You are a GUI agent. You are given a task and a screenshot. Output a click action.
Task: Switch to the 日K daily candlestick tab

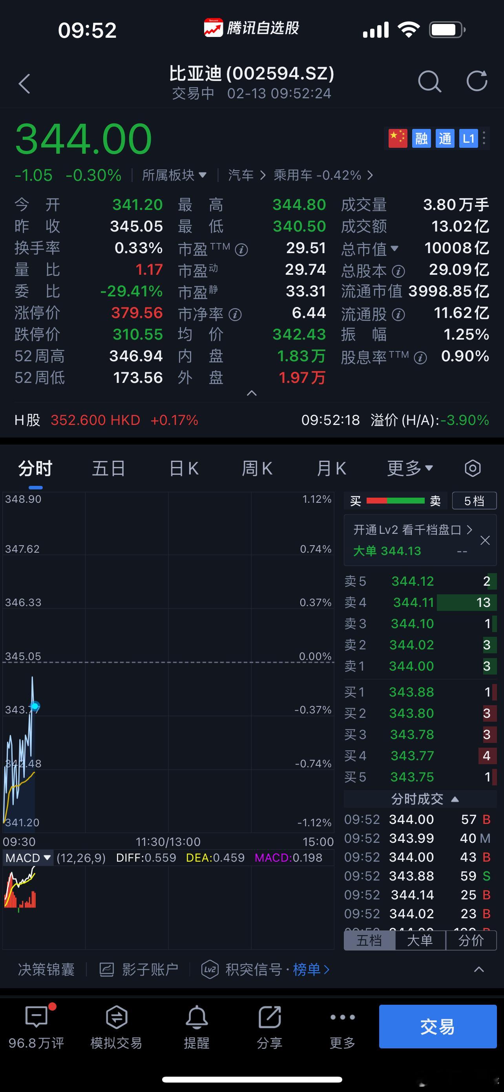184,469
